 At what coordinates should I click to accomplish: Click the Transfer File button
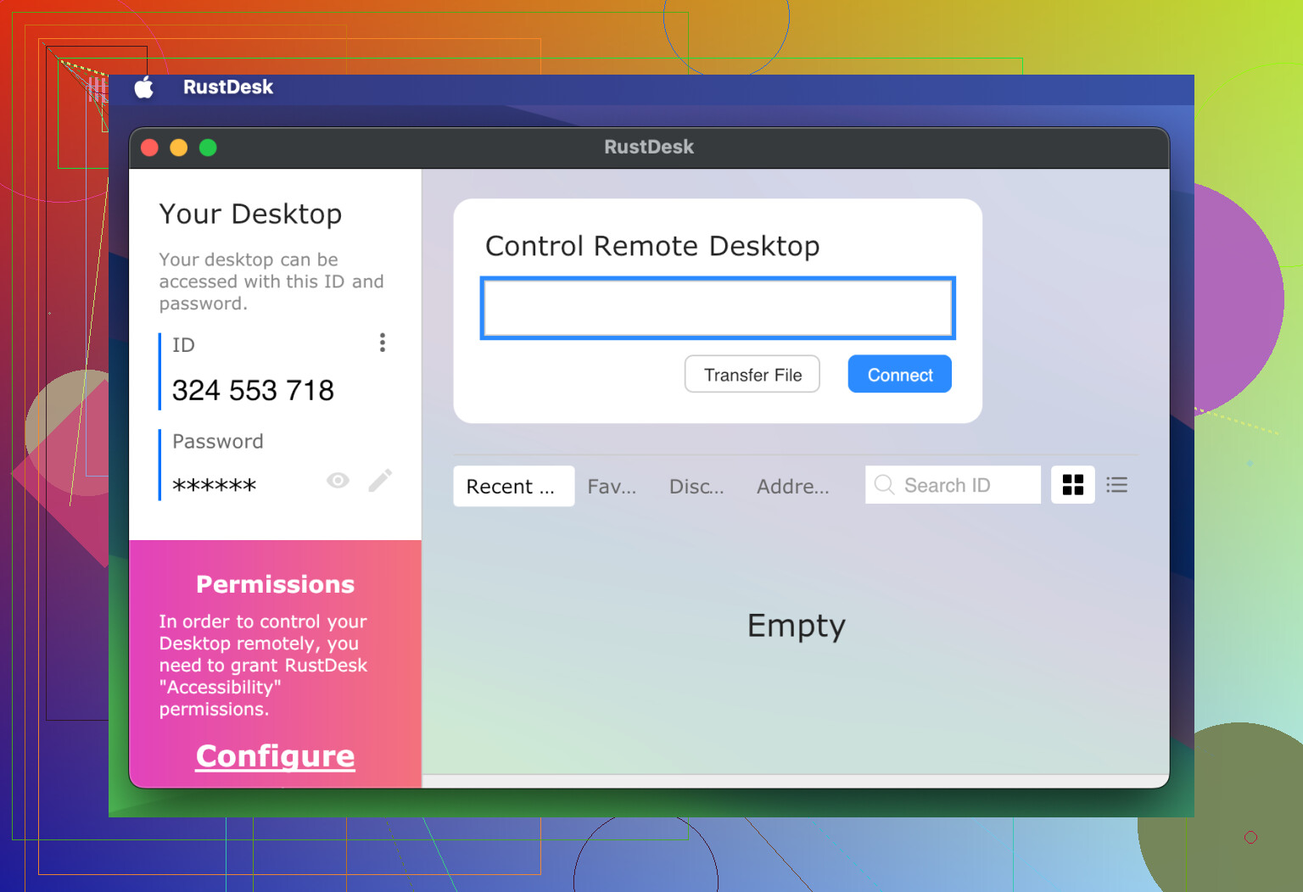click(x=752, y=375)
